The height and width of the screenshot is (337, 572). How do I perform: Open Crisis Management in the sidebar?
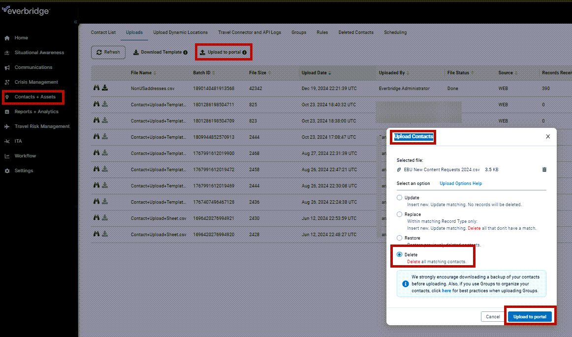[x=36, y=82]
